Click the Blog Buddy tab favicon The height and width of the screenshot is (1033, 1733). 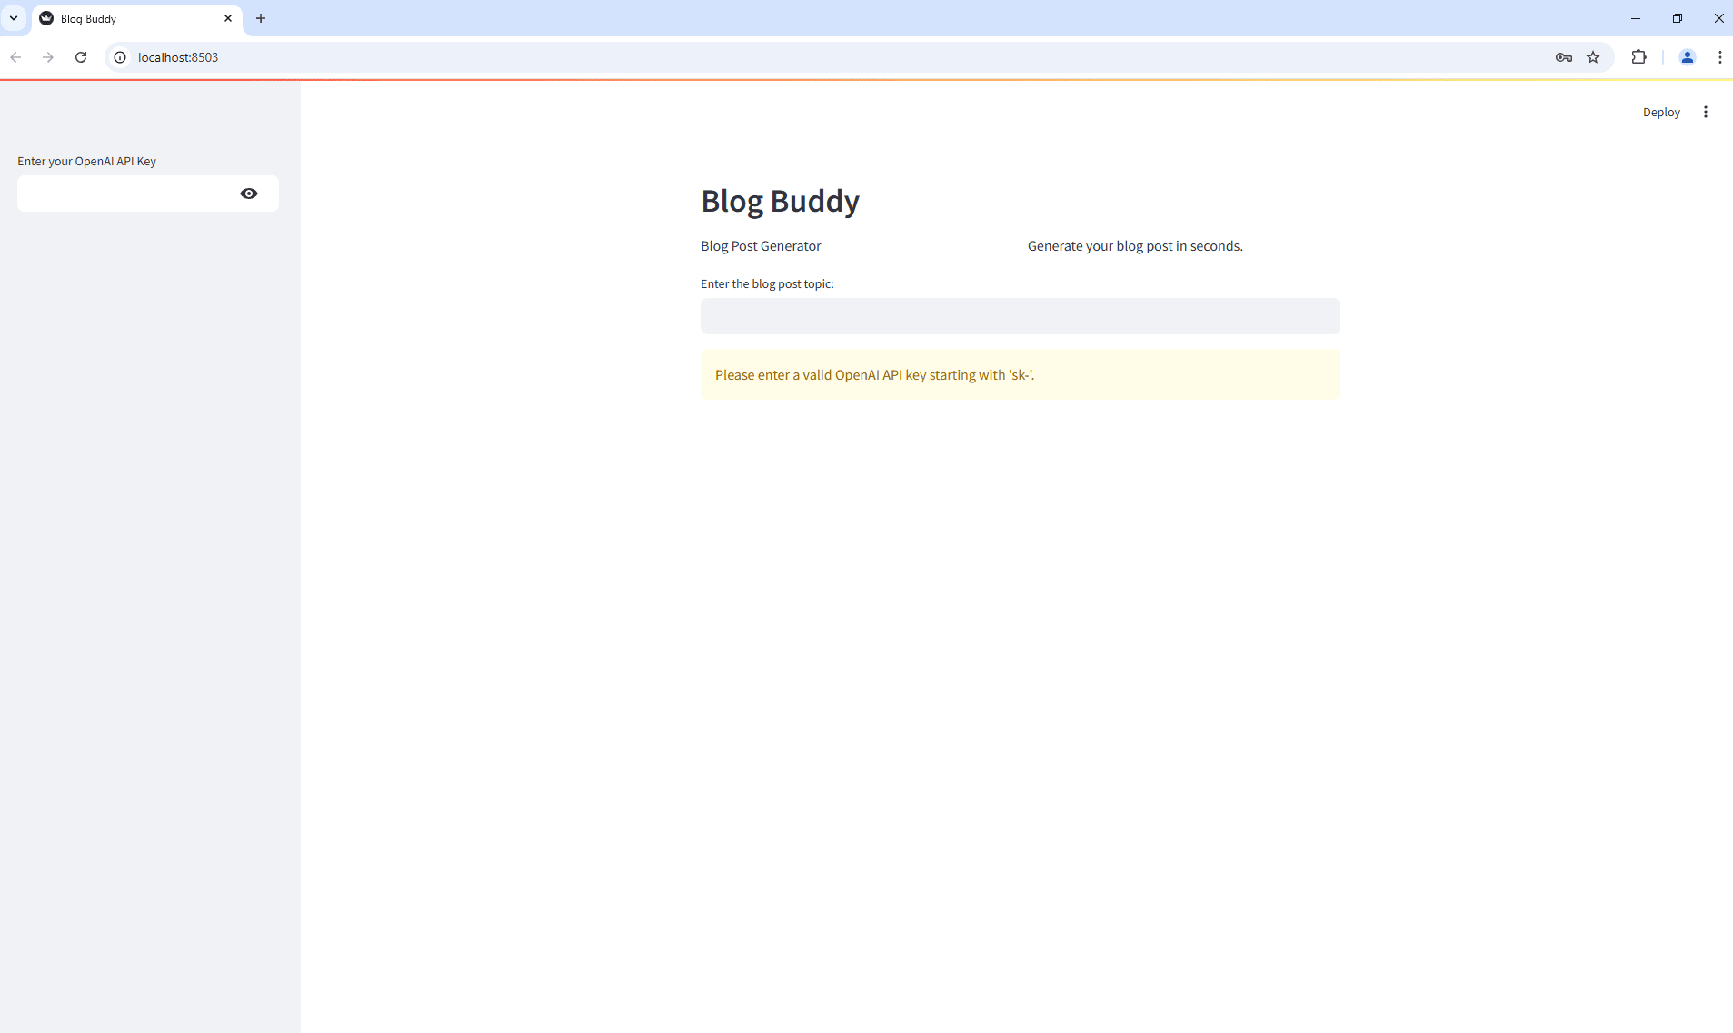(46, 18)
